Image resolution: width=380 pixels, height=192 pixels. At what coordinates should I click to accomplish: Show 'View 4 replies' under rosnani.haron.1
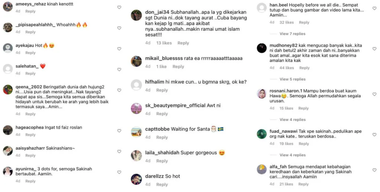(292, 120)
